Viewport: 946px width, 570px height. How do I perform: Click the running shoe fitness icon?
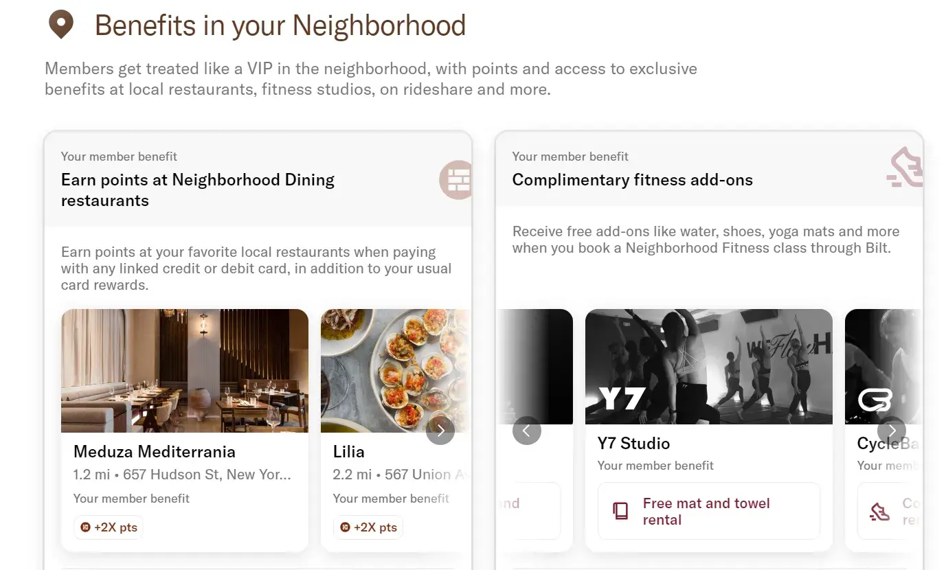pyautogui.click(x=905, y=168)
